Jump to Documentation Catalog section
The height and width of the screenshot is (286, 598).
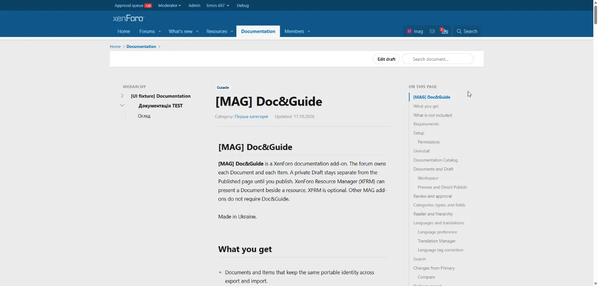(x=435, y=160)
